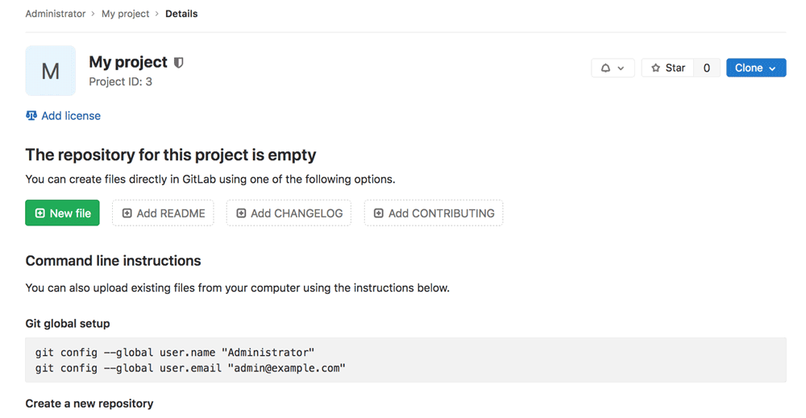Expand the Clone dropdown
This screenshot has height=418, width=806.
click(755, 68)
